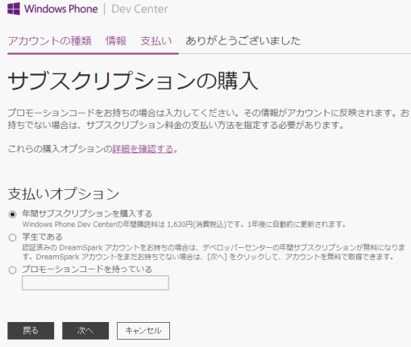The height and width of the screenshot is (347, 411).
Task: Open the Windows Phone header link
Action: point(61,9)
